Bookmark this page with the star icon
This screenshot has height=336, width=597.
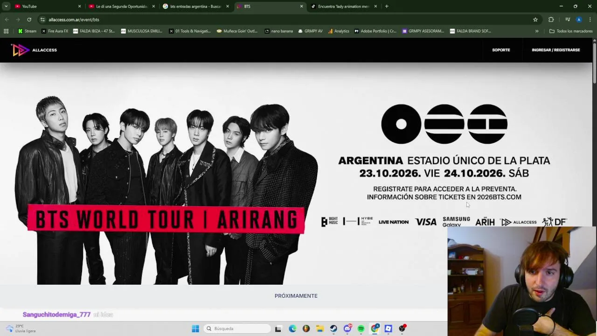click(535, 20)
